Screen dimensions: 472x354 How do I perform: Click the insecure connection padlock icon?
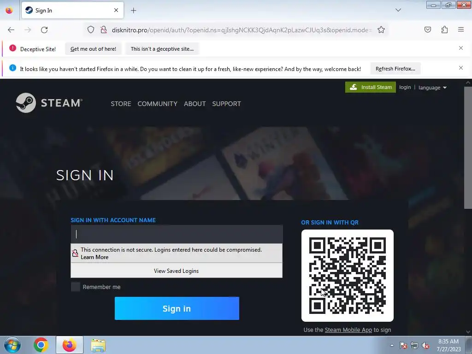click(104, 30)
